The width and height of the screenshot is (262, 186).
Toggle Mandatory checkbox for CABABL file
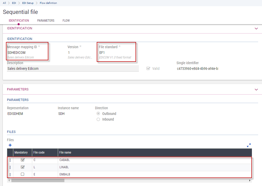(x=23, y=160)
